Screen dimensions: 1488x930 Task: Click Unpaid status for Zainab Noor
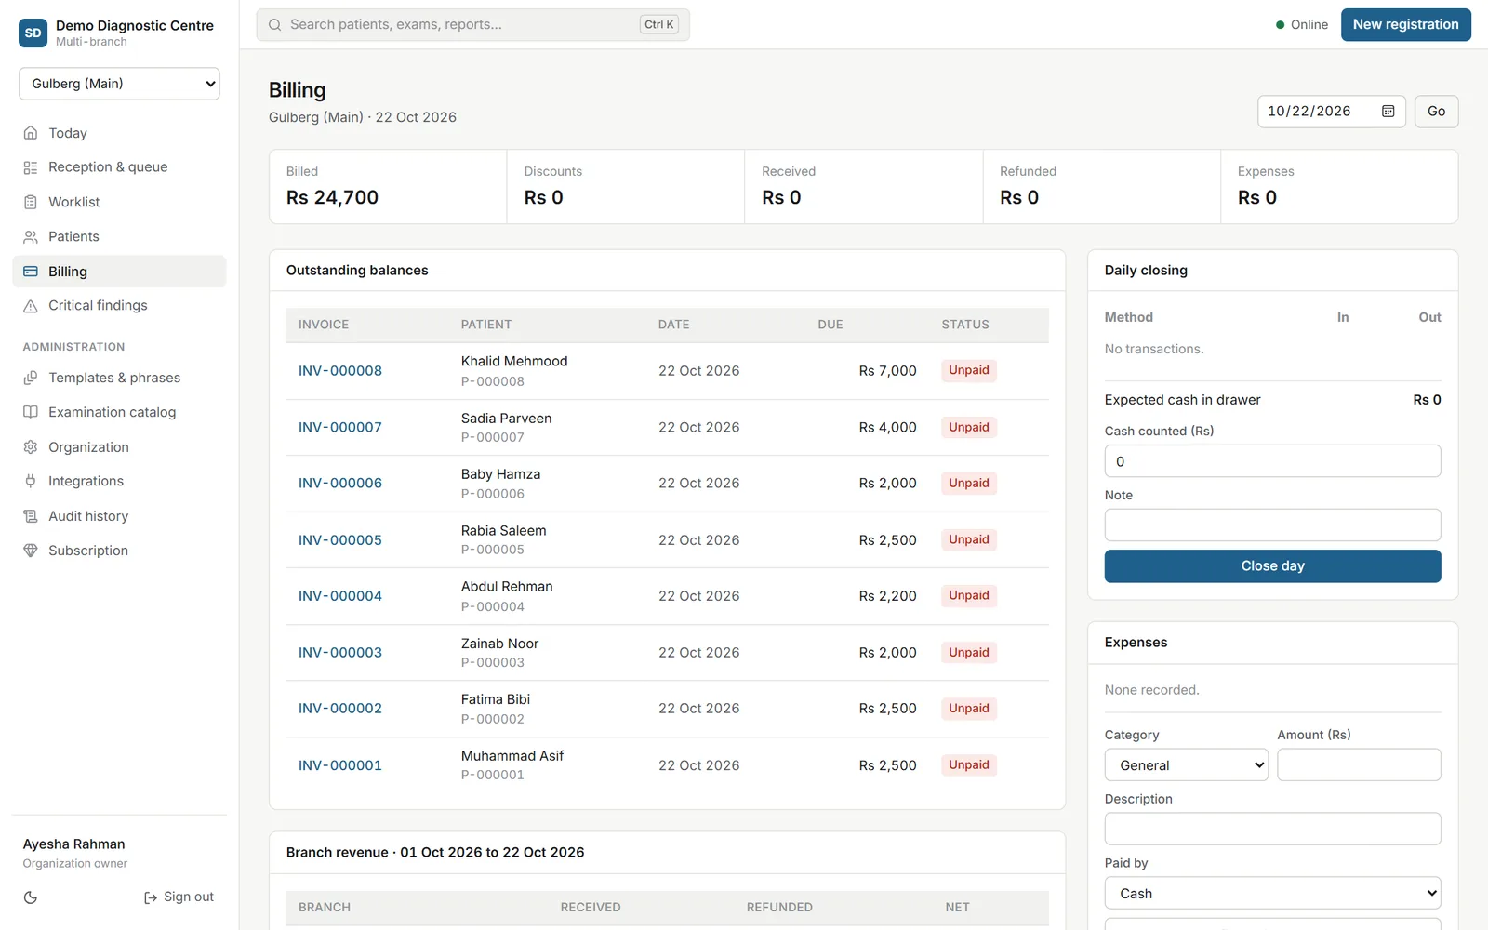tap(968, 653)
